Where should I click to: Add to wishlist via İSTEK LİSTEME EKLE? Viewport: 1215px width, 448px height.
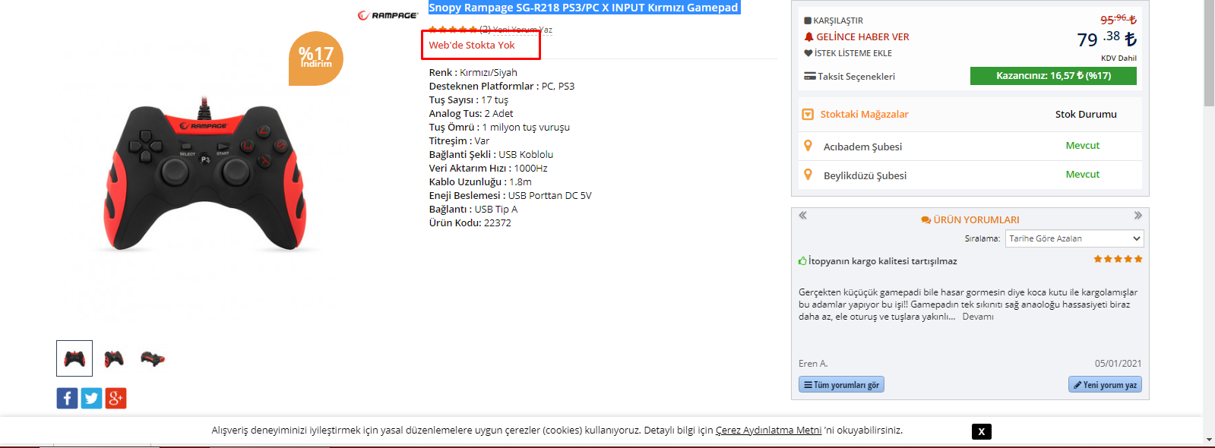pos(853,53)
